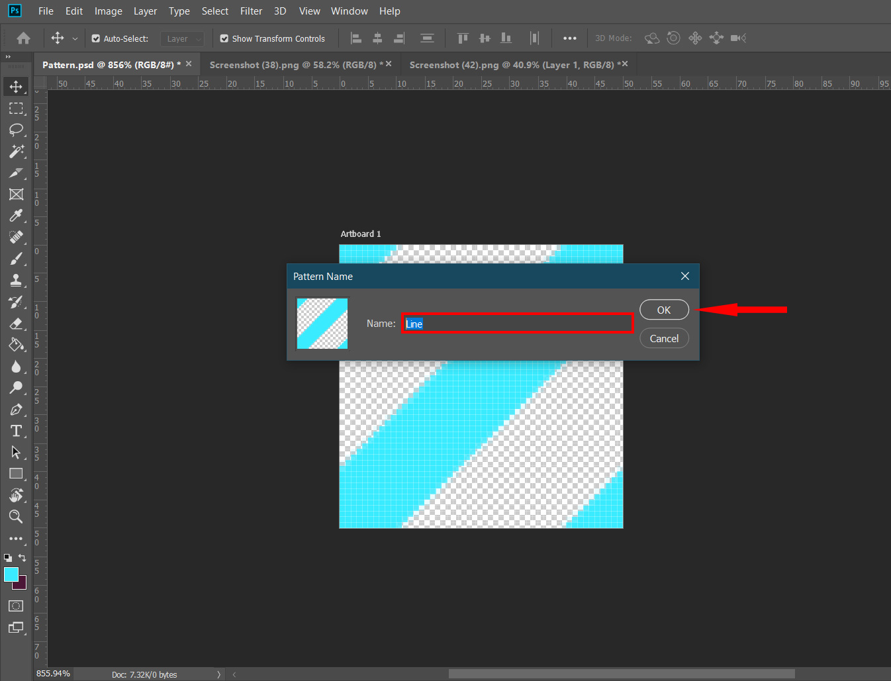The width and height of the screenshot is (891, 681).
Task: Choose the Eraser tool
Action: (x=16, y=324)
